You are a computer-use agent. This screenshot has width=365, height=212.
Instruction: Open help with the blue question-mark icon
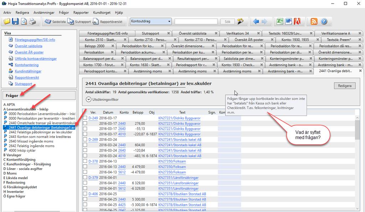click(x=324, y=21)
